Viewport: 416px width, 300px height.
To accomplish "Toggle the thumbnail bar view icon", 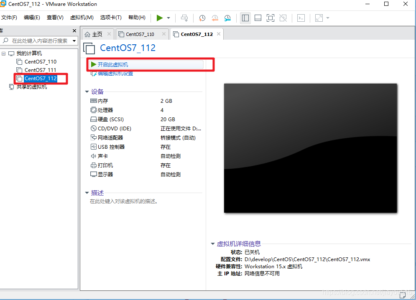I will pos(258,18).
